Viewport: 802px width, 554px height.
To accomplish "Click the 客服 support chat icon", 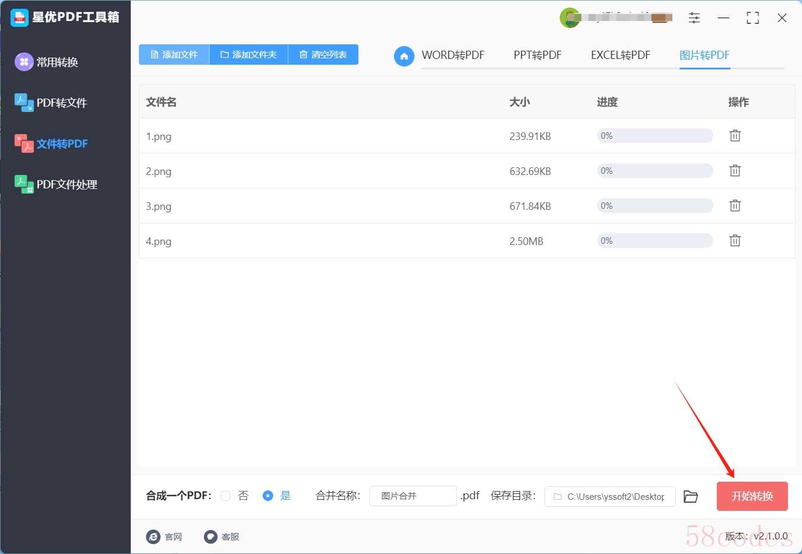I will [211, 537].
